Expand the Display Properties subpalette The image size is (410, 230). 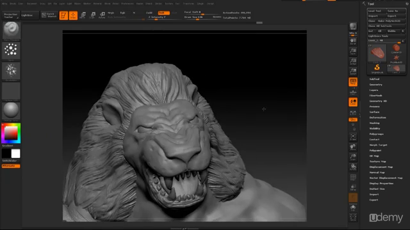coord(381,183)
